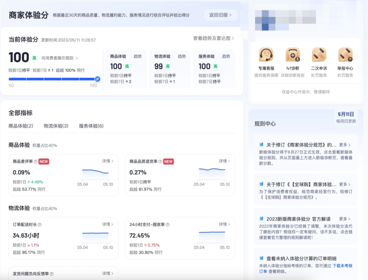Open 查看趋势及雷达图 link
Viewport: 368px width, 280px height.
[x=214, y=38]
